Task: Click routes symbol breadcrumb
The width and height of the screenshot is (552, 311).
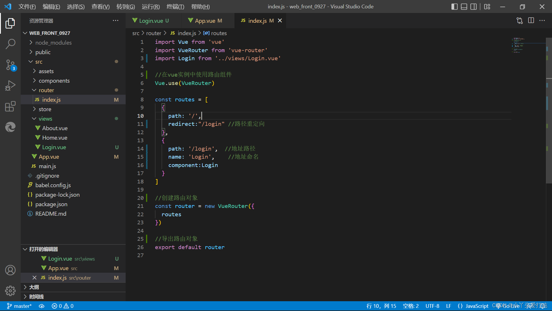Action: click(x=215, y=33)
